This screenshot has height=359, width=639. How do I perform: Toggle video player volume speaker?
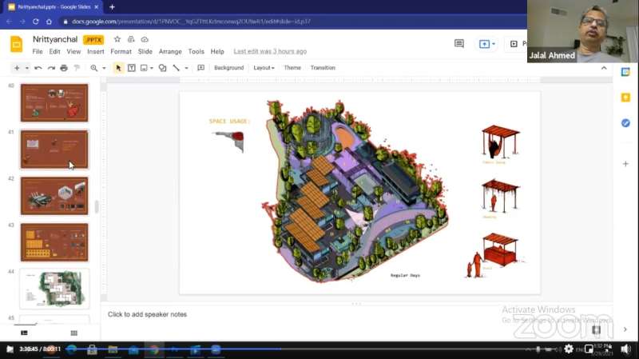point(625,349)
